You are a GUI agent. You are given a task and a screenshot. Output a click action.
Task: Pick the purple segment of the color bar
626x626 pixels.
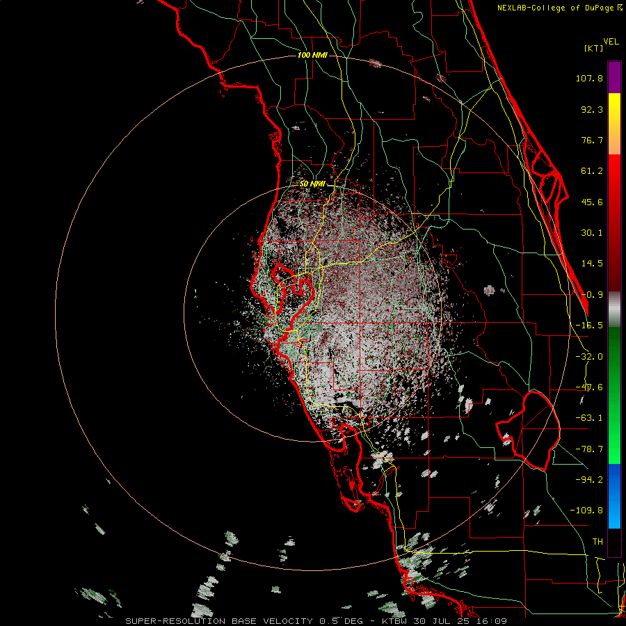[614, 77]
